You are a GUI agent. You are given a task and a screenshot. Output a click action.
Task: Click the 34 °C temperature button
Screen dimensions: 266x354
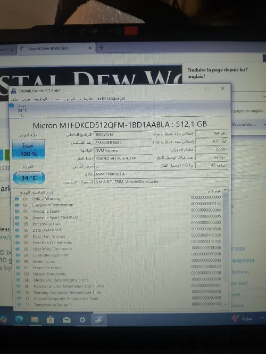(29, 178)
